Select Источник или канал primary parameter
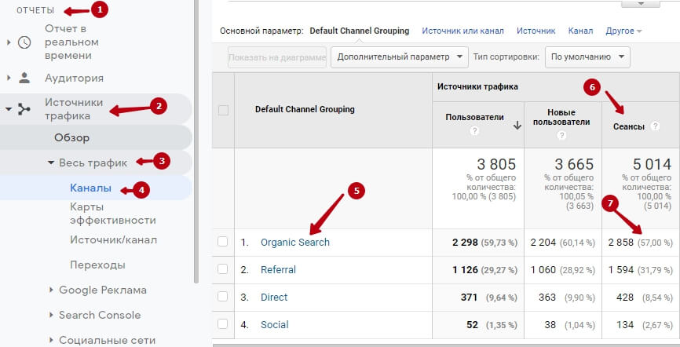680x347 pixels. click(x=462, y=31)
